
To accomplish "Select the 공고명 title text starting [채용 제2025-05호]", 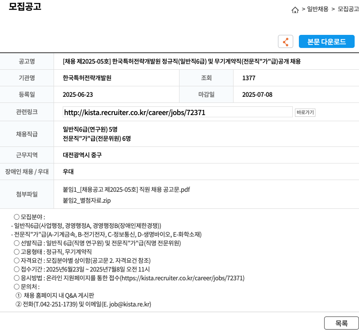I will click(182, 61).
